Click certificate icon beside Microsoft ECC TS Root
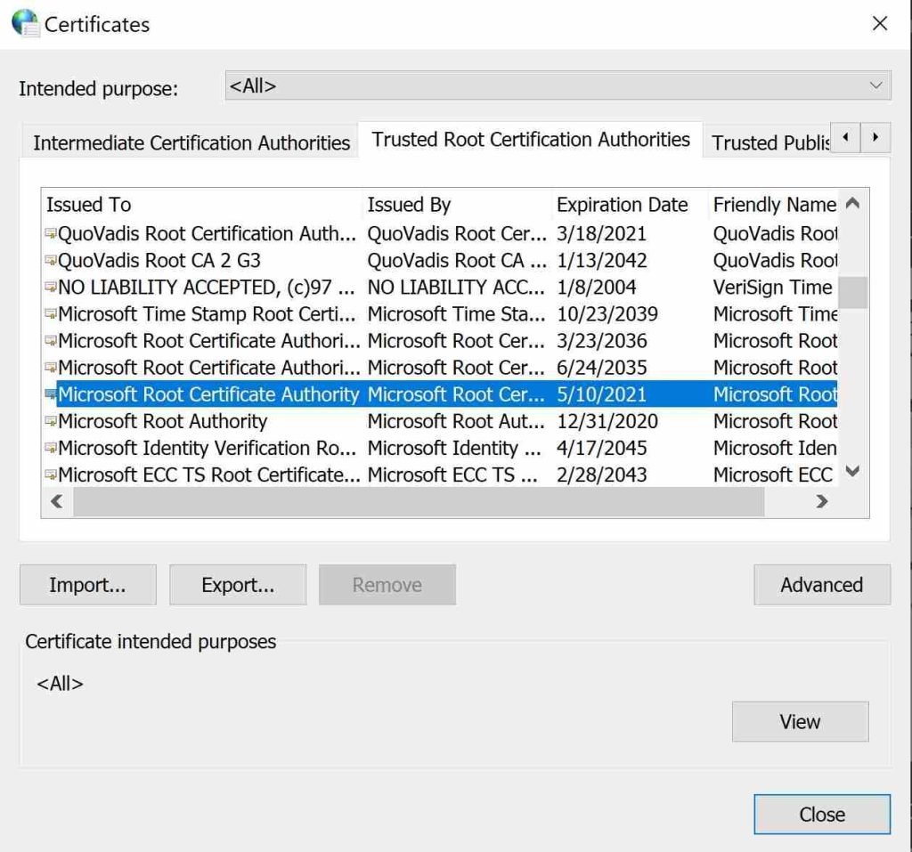Viewport: 912px width, 852px height. (51, 475)
